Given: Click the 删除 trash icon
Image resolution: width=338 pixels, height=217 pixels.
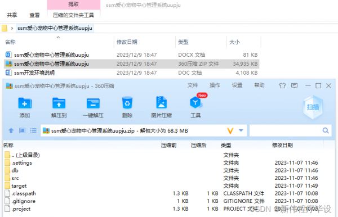Looking at the screenshot, I should pyautogui.click(x=127, y=103).
